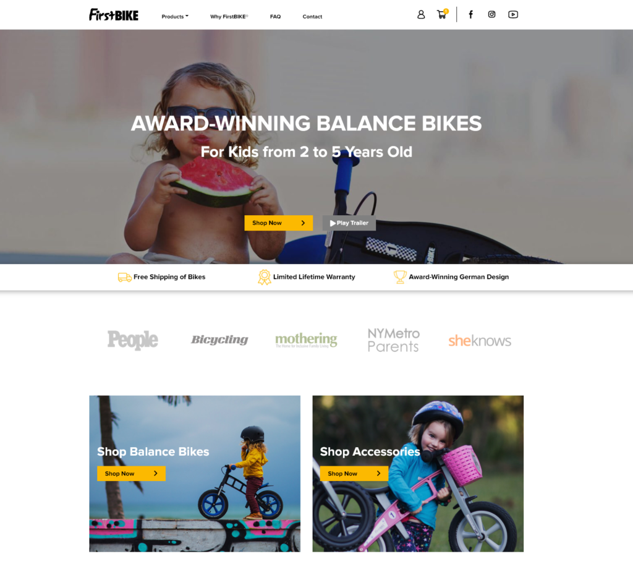
Task: Click the FirstBIKE logo
Action: click(x=114, y=15)
